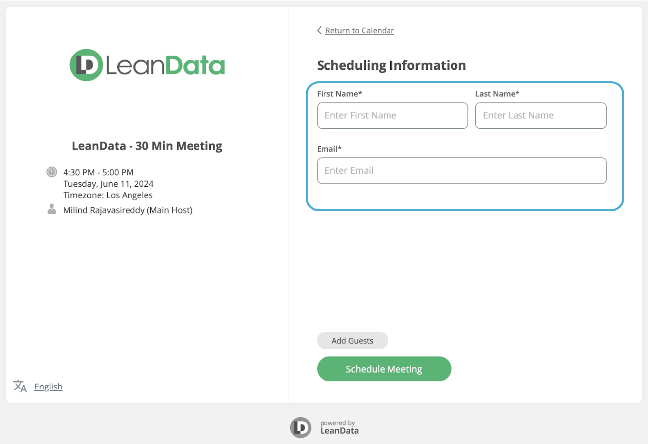Click the language translate icon
The image size is (648, 444).
20,386
